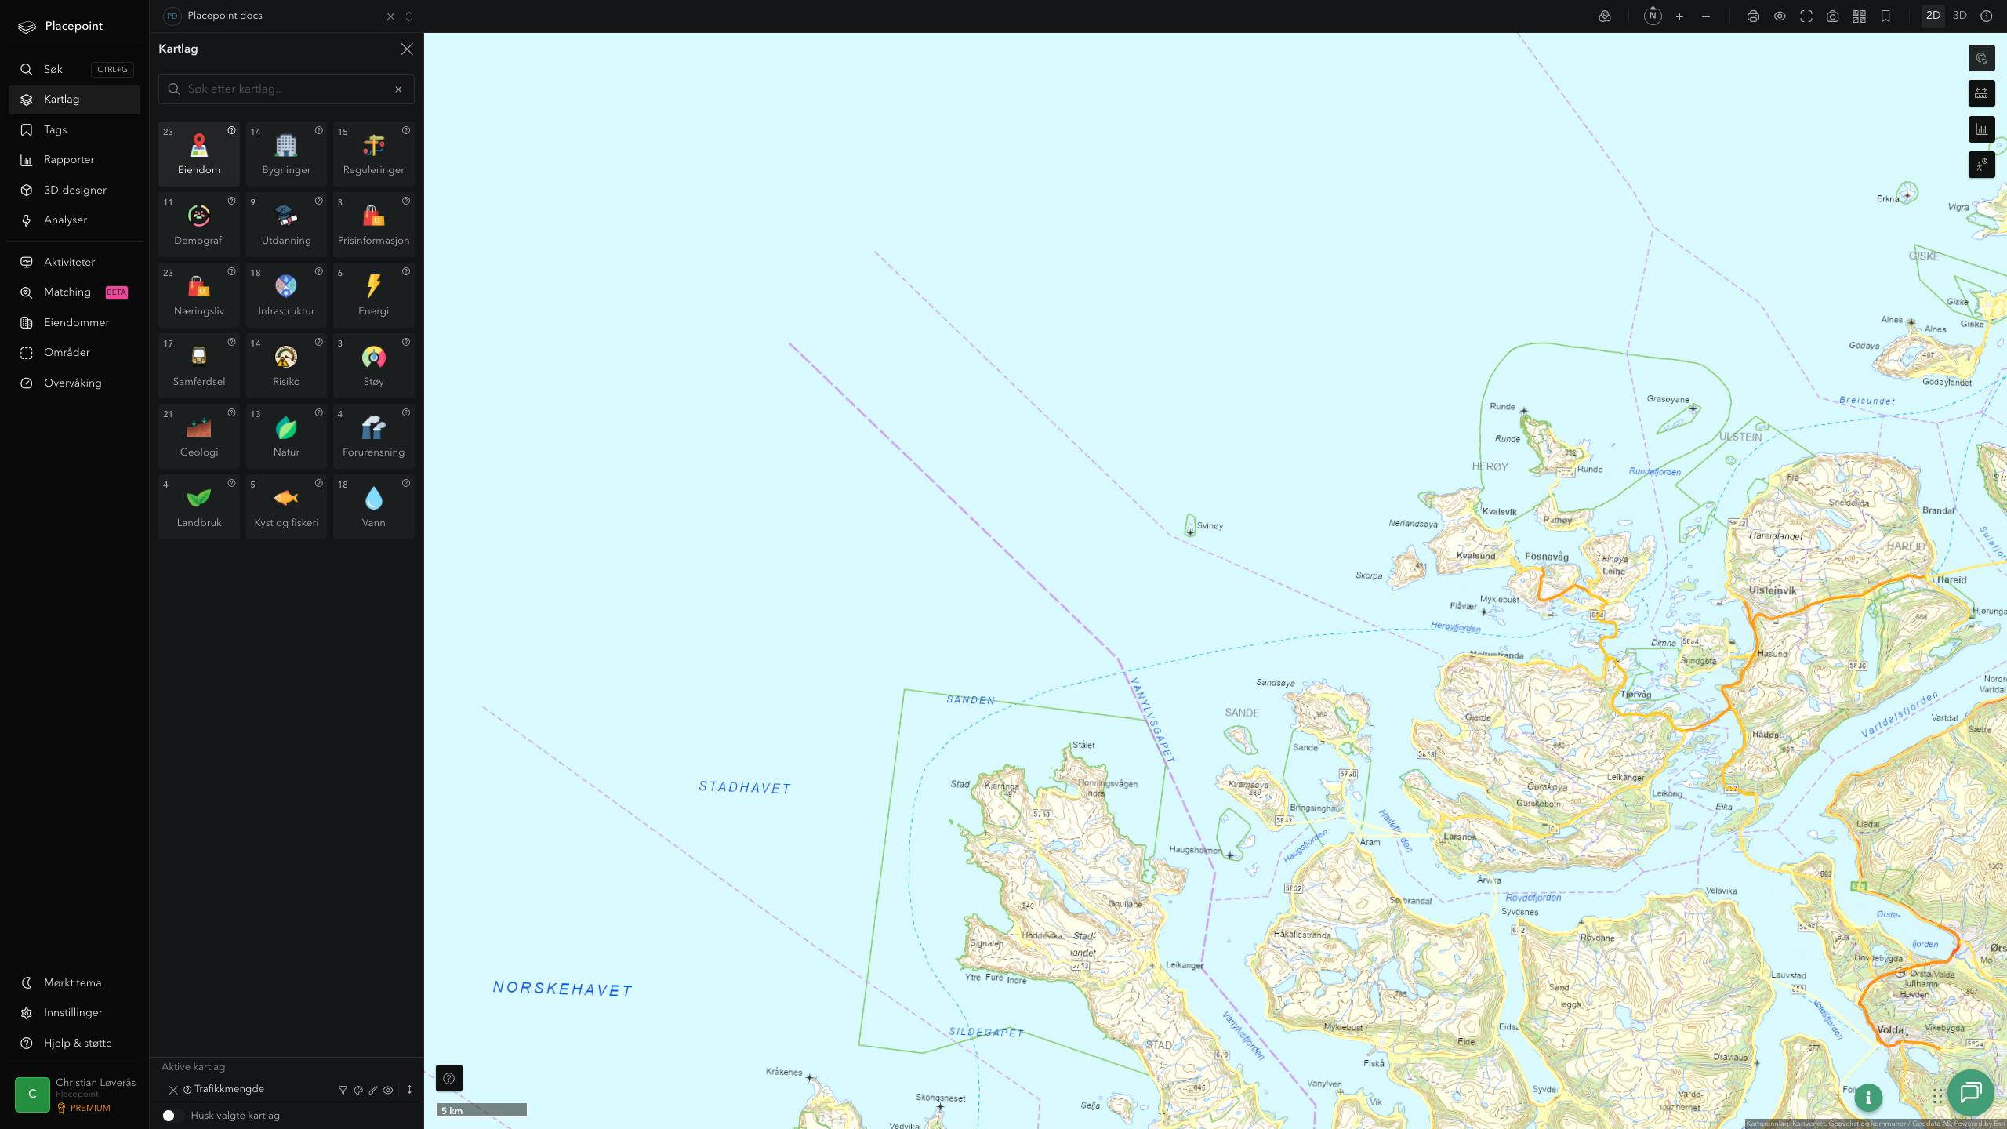Open filter for Trafikkmengde layer
Viewport: 2007px width, 1129px height.
click(343, 1090)
